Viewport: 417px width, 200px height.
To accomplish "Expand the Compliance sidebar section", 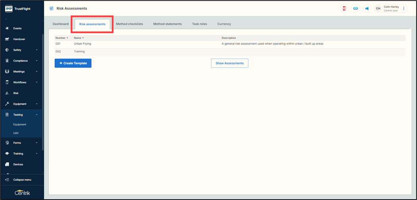I will point(37,61).
